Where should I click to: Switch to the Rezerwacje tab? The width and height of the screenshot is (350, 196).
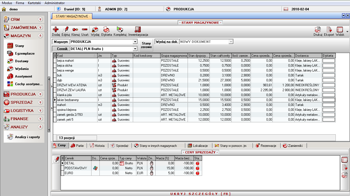267,146
